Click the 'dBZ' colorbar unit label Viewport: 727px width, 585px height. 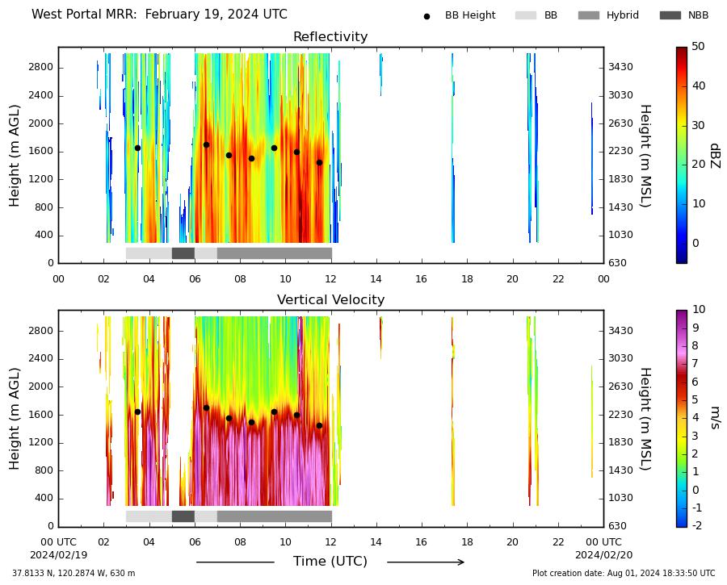click(x=716, y=156)
